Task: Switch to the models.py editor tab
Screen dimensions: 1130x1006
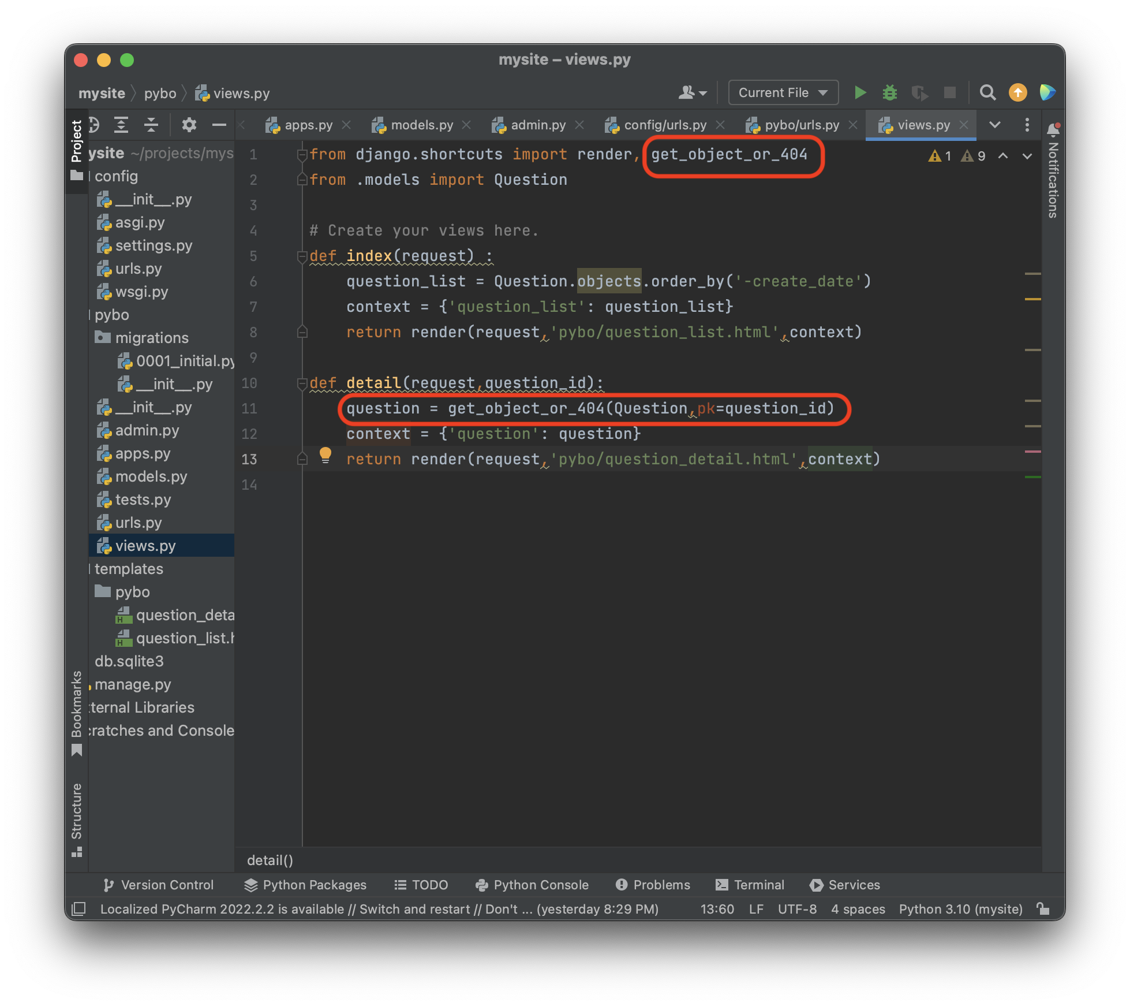Action: click(421, 125)
